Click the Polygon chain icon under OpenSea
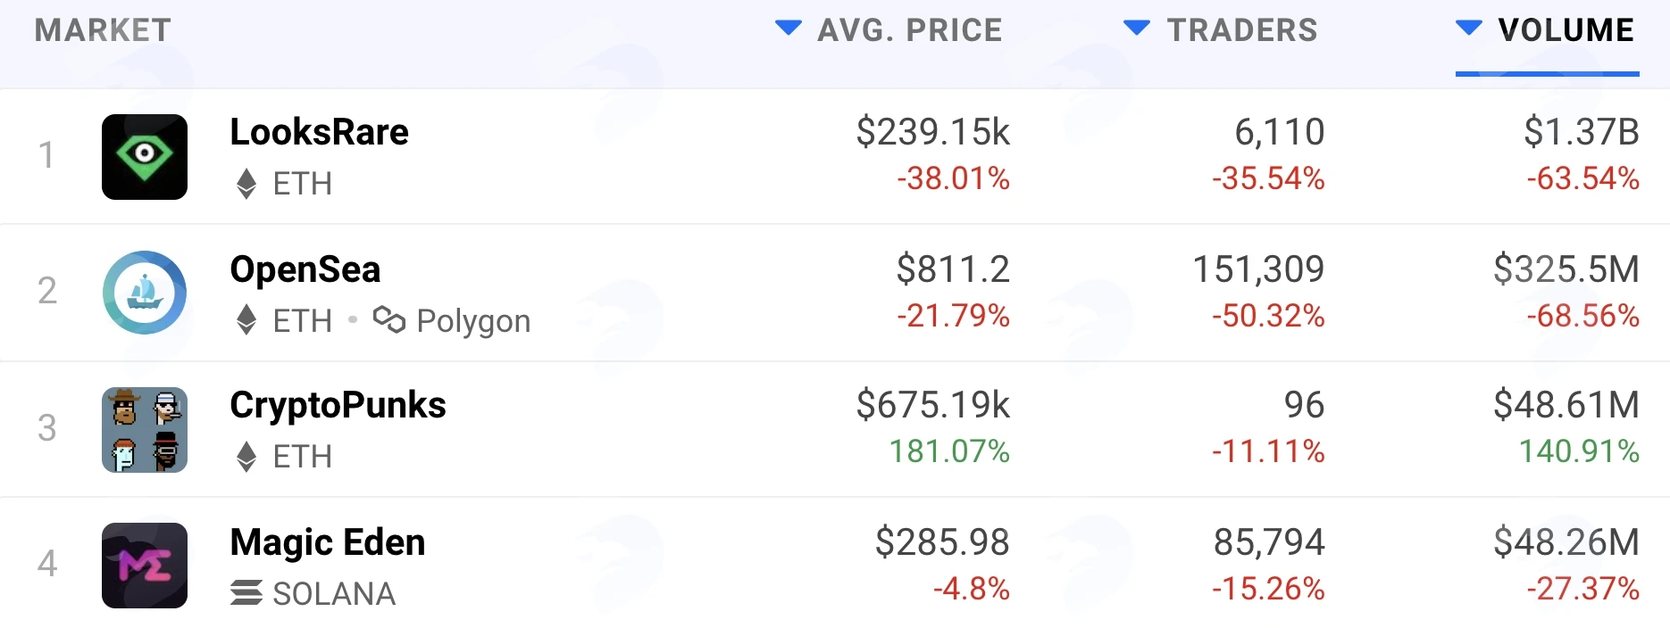The height and width of the screenshot is (628, 1670). tap(389, 319)
